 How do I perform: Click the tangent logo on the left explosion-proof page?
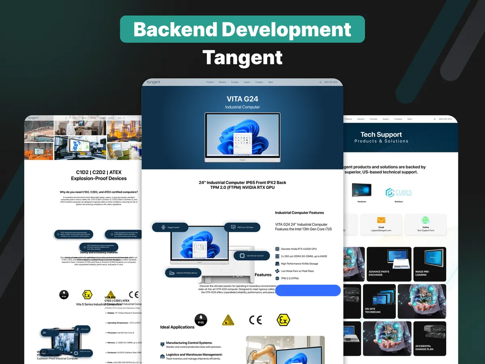coord(33,118)
